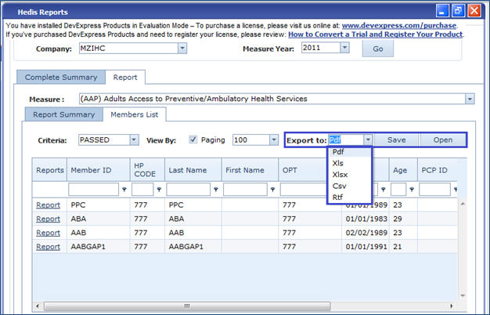Open the Measure Year dropdown
This screenshot has height=315, width=490.
345,49
